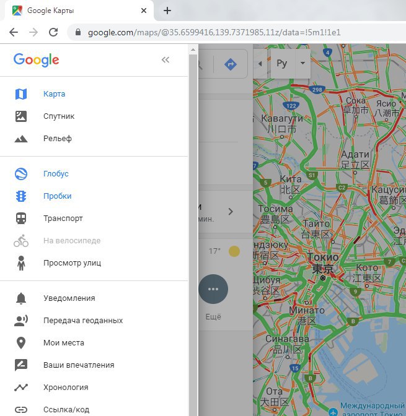The height and width of the screenshot is (416, 406).
Task: Click the Токио city label on map
Action: (323, 257)
